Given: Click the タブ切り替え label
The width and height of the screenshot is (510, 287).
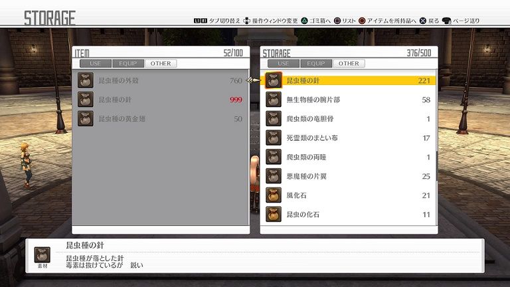Looking at the screenshot, I should [x=224, y=21].
